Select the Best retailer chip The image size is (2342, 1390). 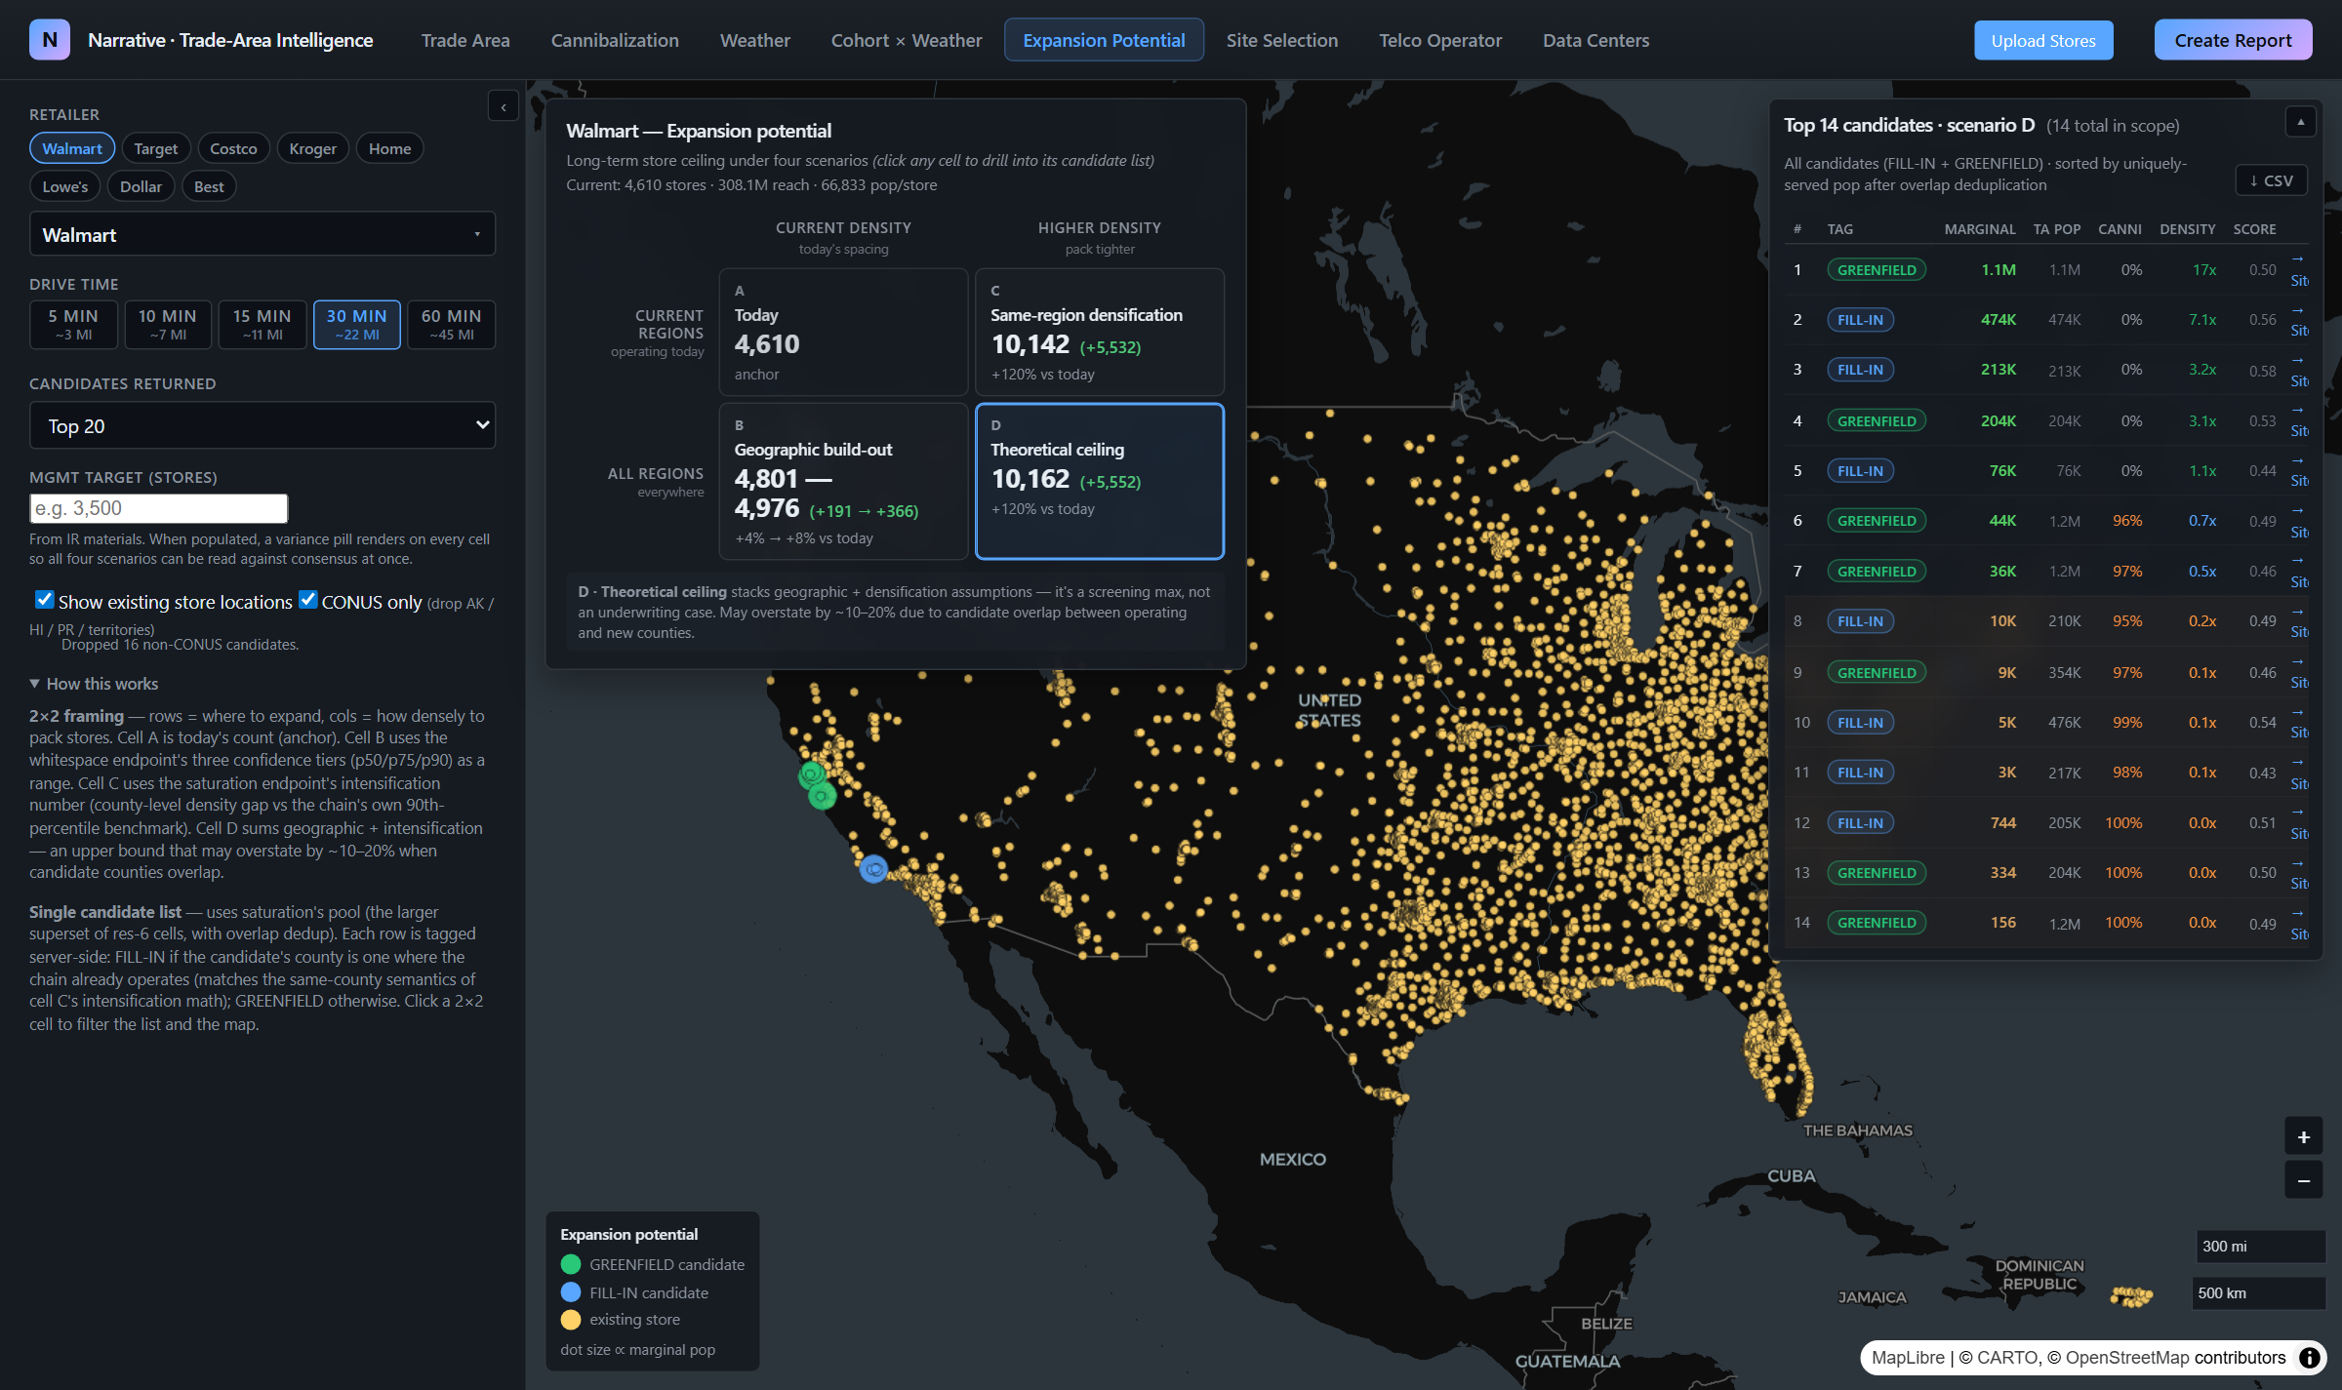click(209, 186)
